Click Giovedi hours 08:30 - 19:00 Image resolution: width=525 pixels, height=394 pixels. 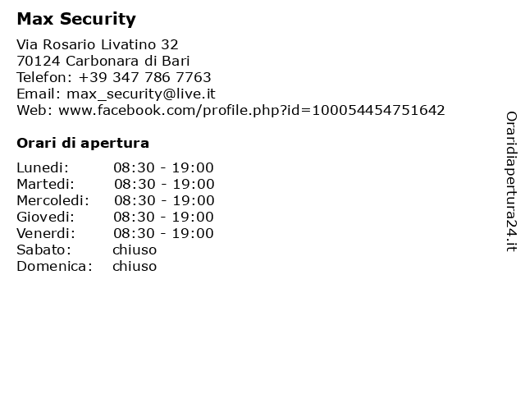163,217
